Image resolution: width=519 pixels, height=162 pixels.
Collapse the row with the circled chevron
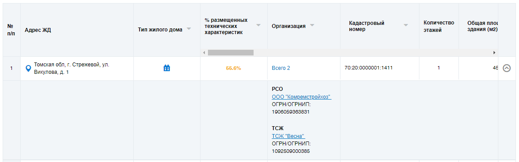[x=507, y=68]
